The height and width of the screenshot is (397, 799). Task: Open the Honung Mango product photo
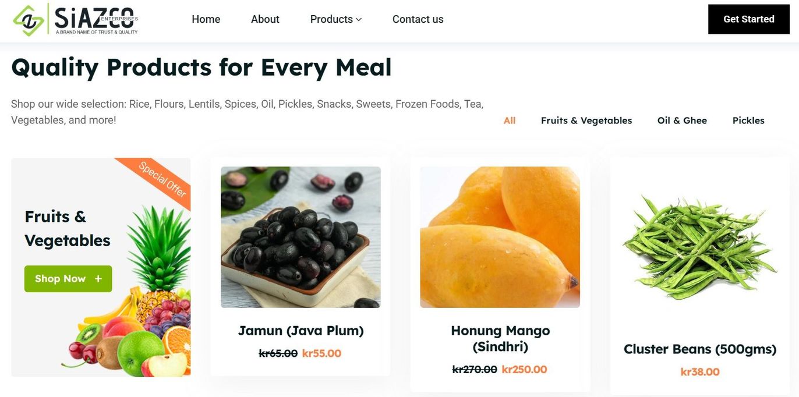tap(500, 237)
